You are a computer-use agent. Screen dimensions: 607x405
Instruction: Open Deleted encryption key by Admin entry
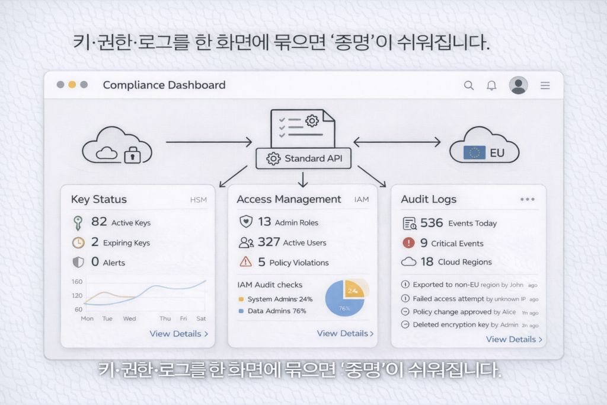pyautogui.click(x=469, y=325)
